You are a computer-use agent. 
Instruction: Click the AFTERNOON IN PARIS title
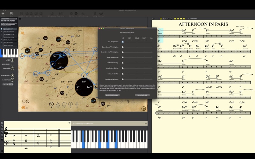tap(203, 24)
